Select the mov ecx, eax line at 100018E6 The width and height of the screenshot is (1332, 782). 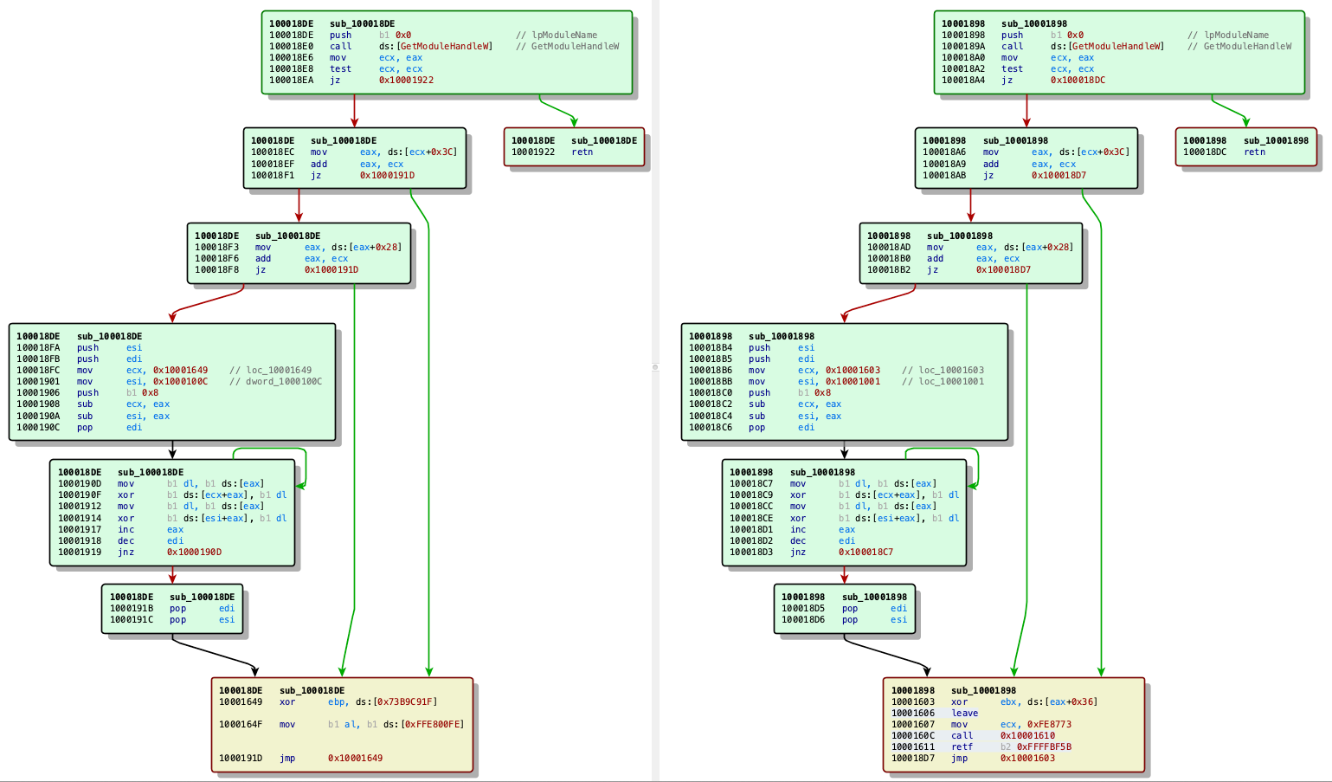(346, 58)
